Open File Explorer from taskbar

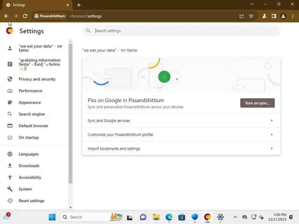[x=156, y=217]
